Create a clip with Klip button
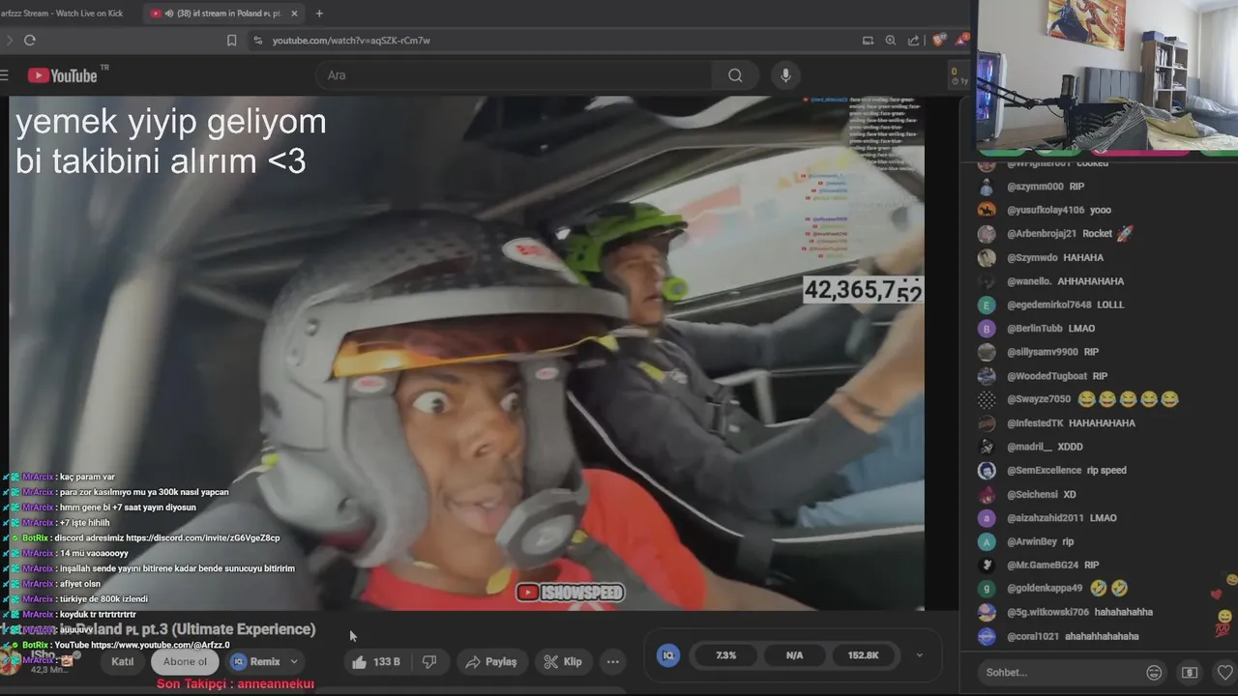This screenshot has height=696, width=1238. [x=562, y=661]
